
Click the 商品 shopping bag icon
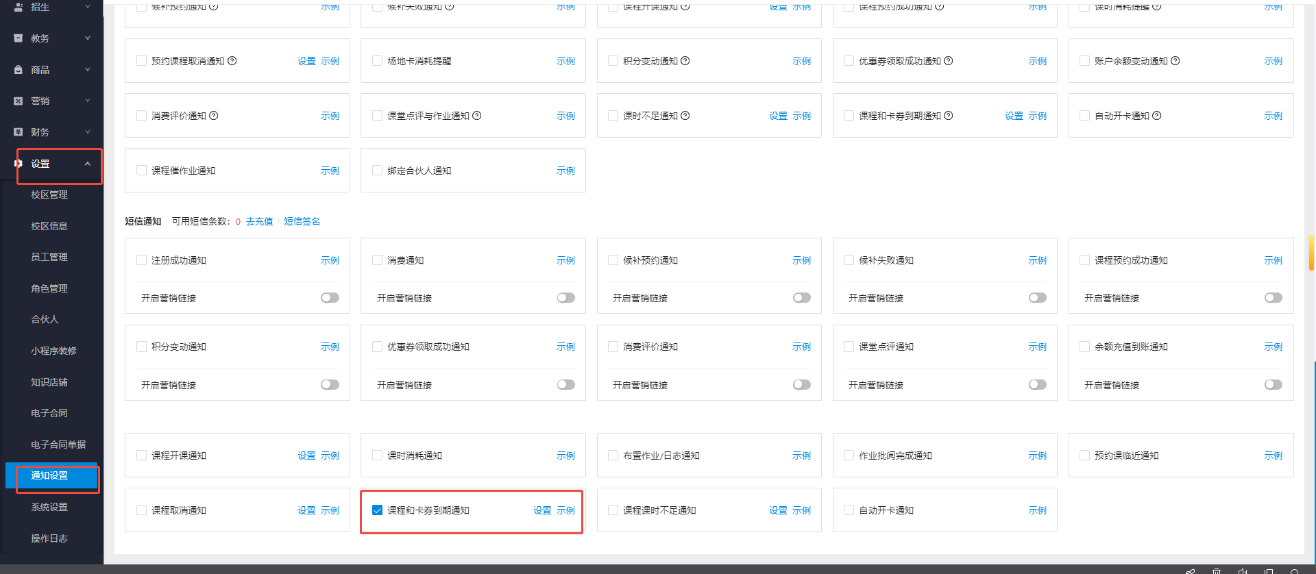[19, 70]
